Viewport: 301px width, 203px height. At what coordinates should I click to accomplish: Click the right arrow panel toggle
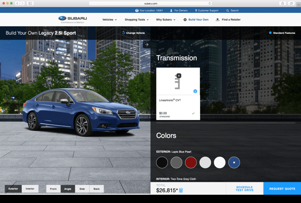click(147, 44)
